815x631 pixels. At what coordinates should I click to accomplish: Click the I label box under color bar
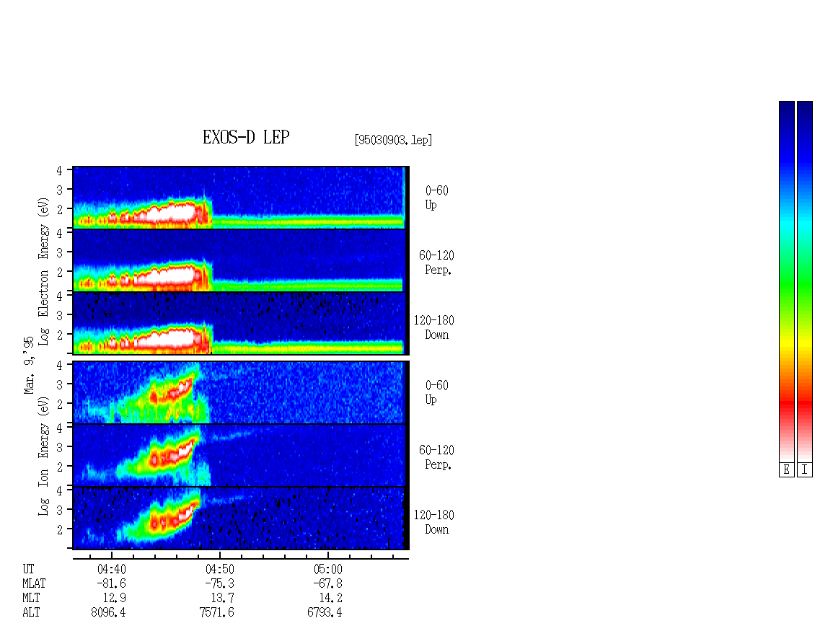click(805, 470)
